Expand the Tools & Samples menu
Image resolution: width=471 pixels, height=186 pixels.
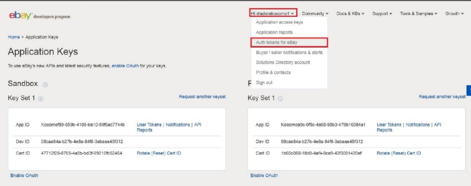click(x=418, y=13)
